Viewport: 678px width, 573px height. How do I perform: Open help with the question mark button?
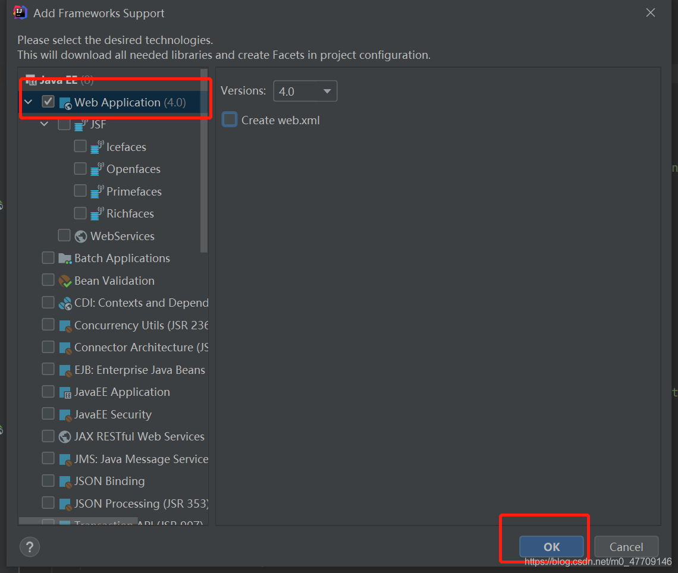pos(30,547)
